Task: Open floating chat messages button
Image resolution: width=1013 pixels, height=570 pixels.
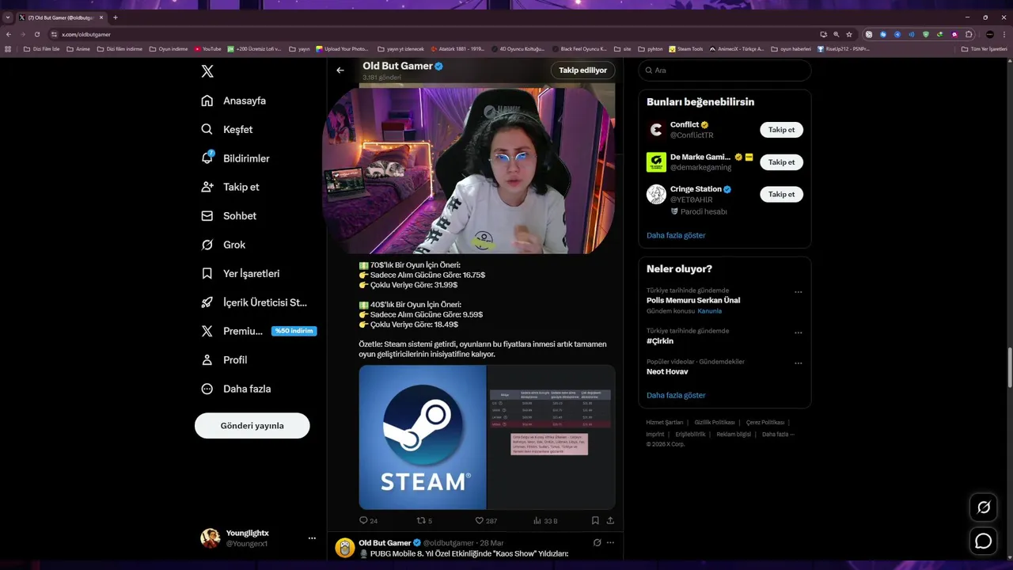Action: pyautogui.click(x=984, y=541)
